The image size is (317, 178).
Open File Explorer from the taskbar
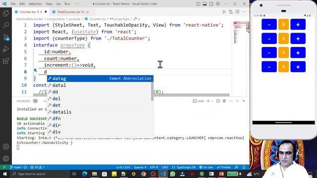tap(95, 174)
